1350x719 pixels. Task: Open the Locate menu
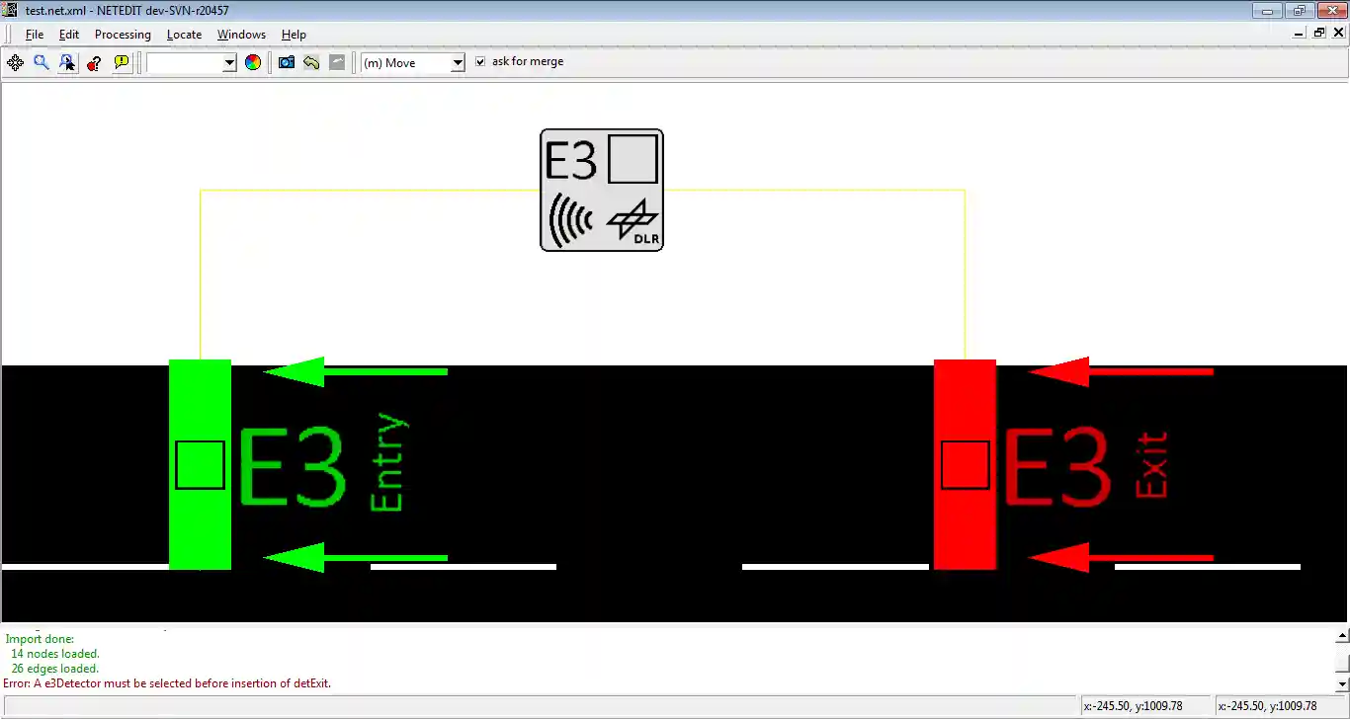click(x=184, y=35)
